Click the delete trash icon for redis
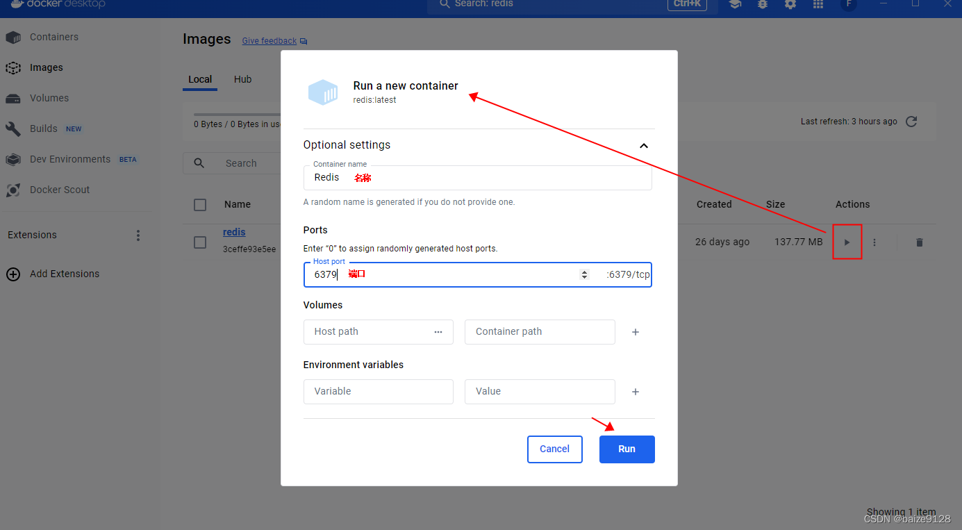The width and height of the screenshot is (962, 530). 920,242
